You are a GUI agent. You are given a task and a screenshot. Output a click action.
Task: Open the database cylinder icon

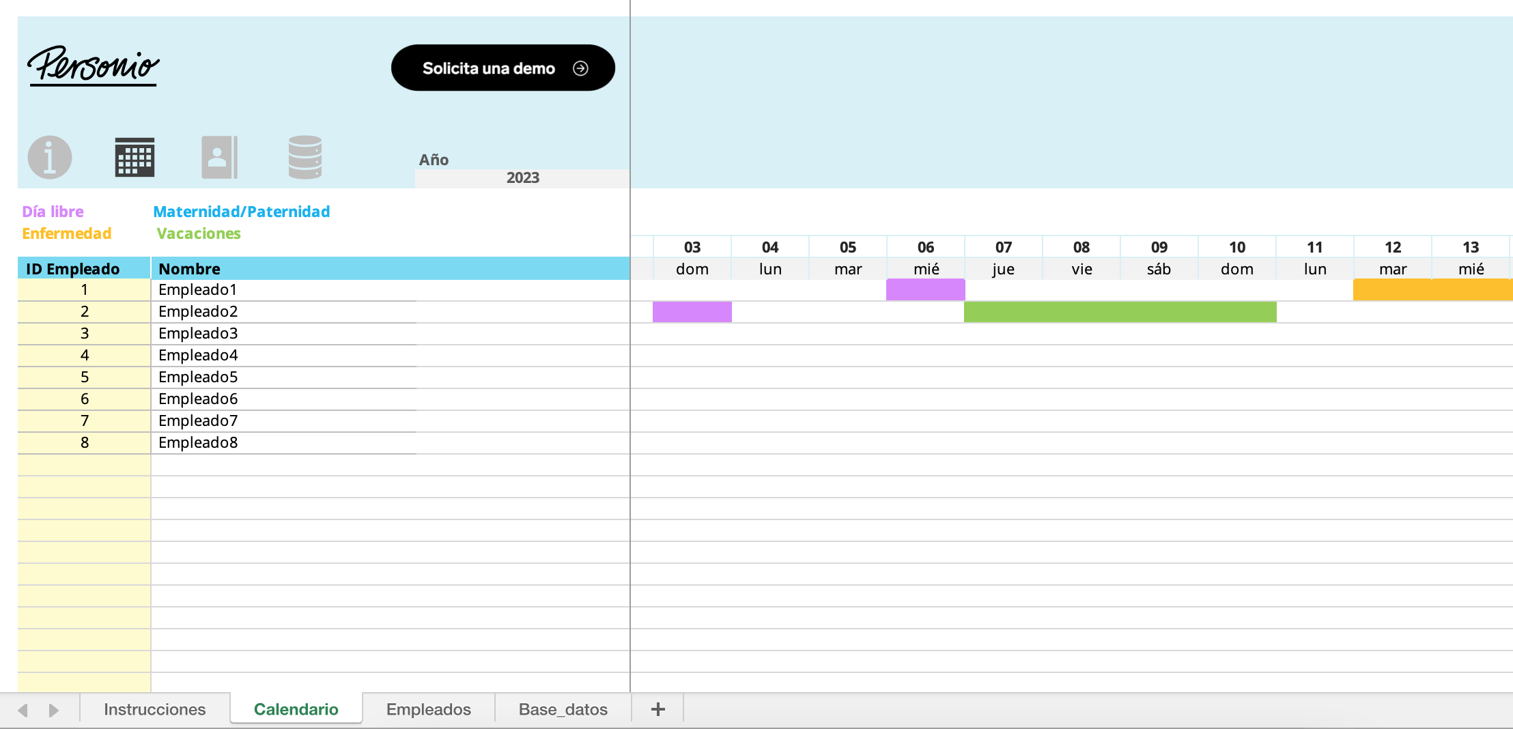click(305, 157)
